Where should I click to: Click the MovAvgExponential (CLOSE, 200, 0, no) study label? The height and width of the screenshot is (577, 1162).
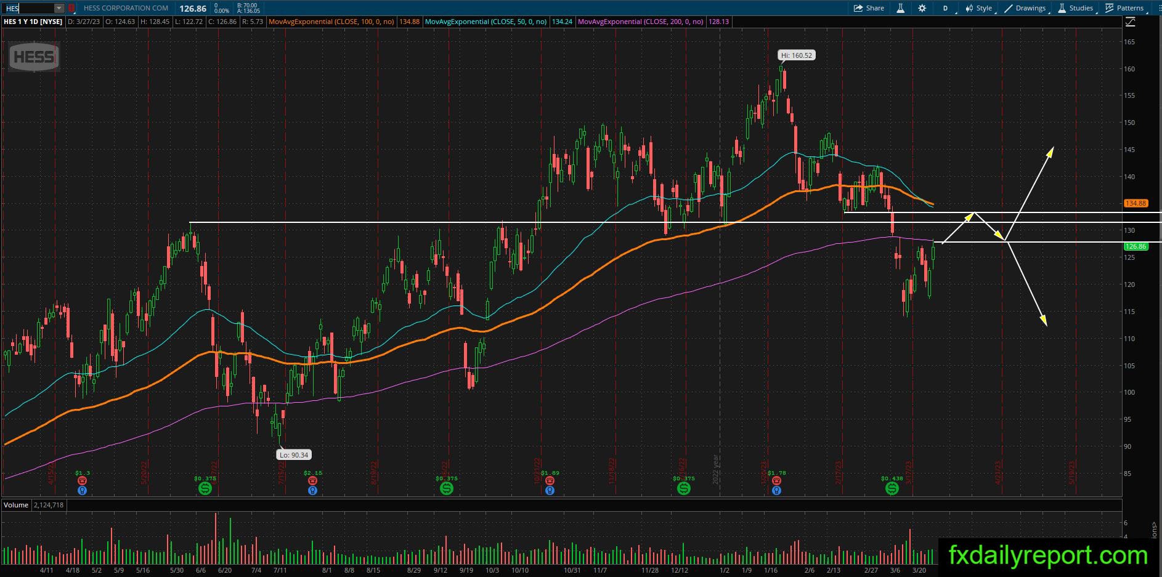point(641,22)
